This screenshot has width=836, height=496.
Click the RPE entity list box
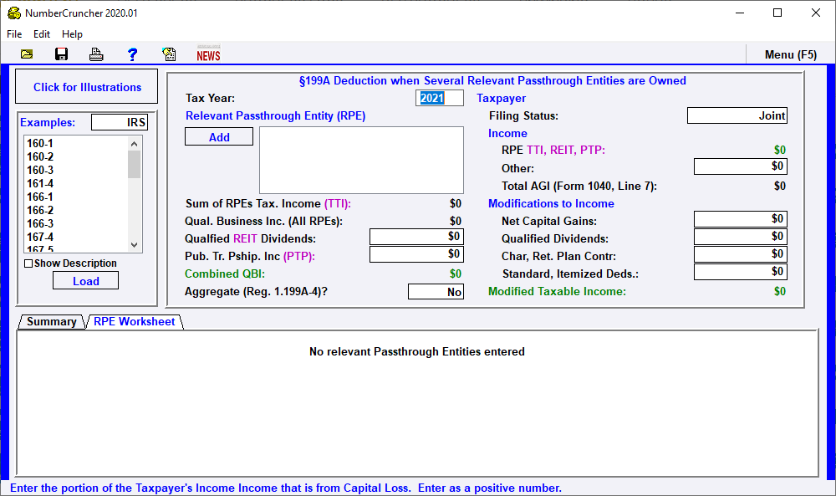361,160
